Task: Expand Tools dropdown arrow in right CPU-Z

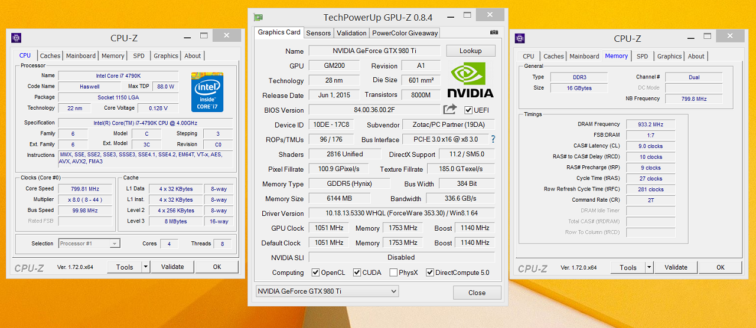Action: click(x=649, y=267)
